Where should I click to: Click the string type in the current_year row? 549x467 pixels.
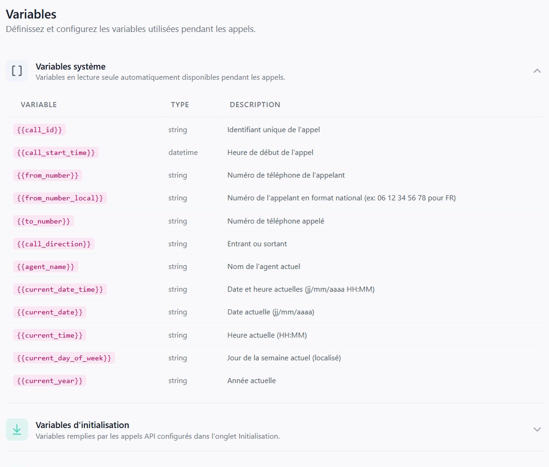[178, 381]
